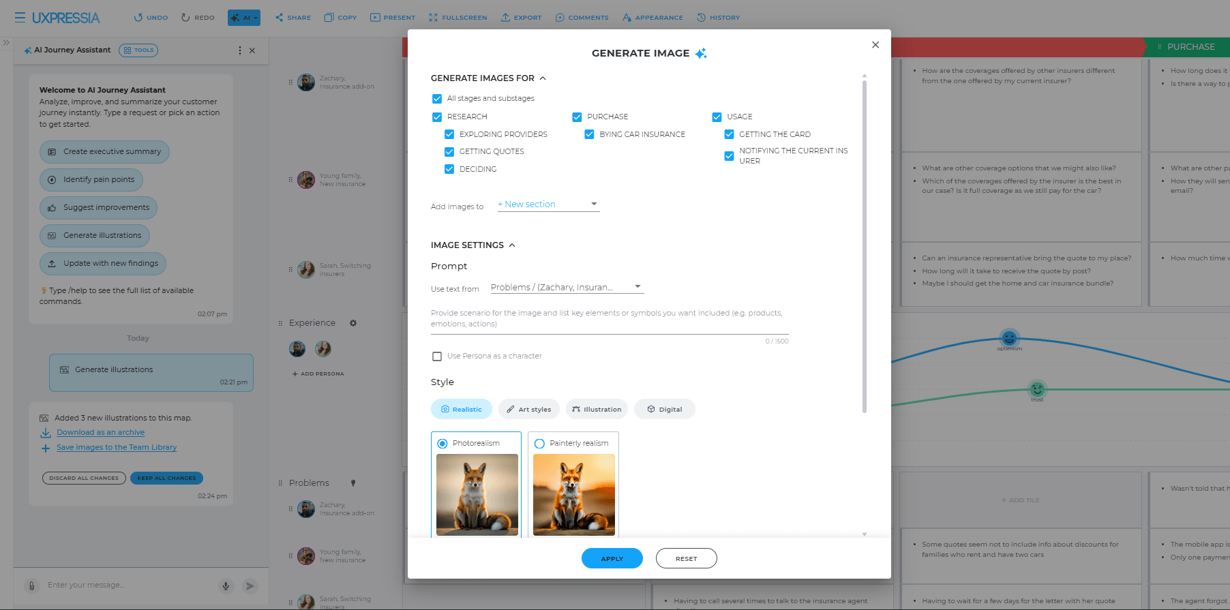The height and width of the screenshot is (610, 1230).
Task: Enable Use Persona as a character
Action: click(437, 356)
